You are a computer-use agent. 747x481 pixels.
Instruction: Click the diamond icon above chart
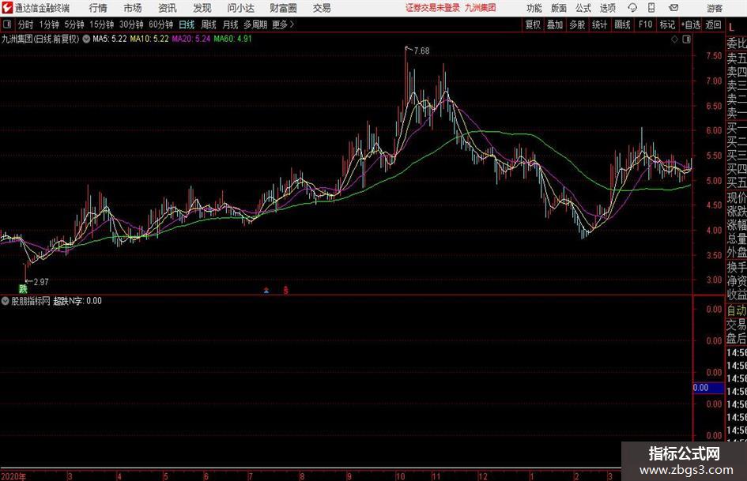pyautogui.click(x=674, y=39)
